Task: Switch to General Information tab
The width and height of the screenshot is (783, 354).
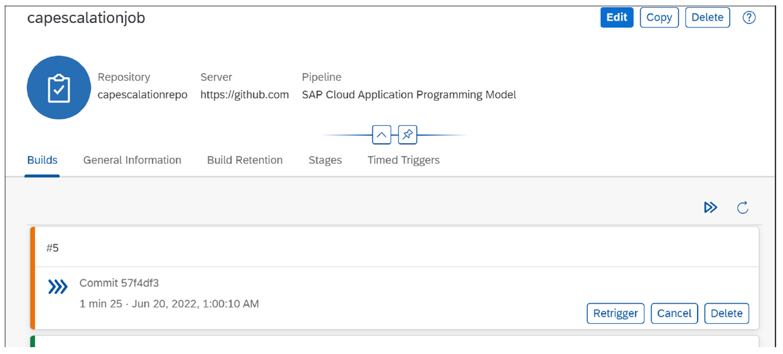Action: 132,160
